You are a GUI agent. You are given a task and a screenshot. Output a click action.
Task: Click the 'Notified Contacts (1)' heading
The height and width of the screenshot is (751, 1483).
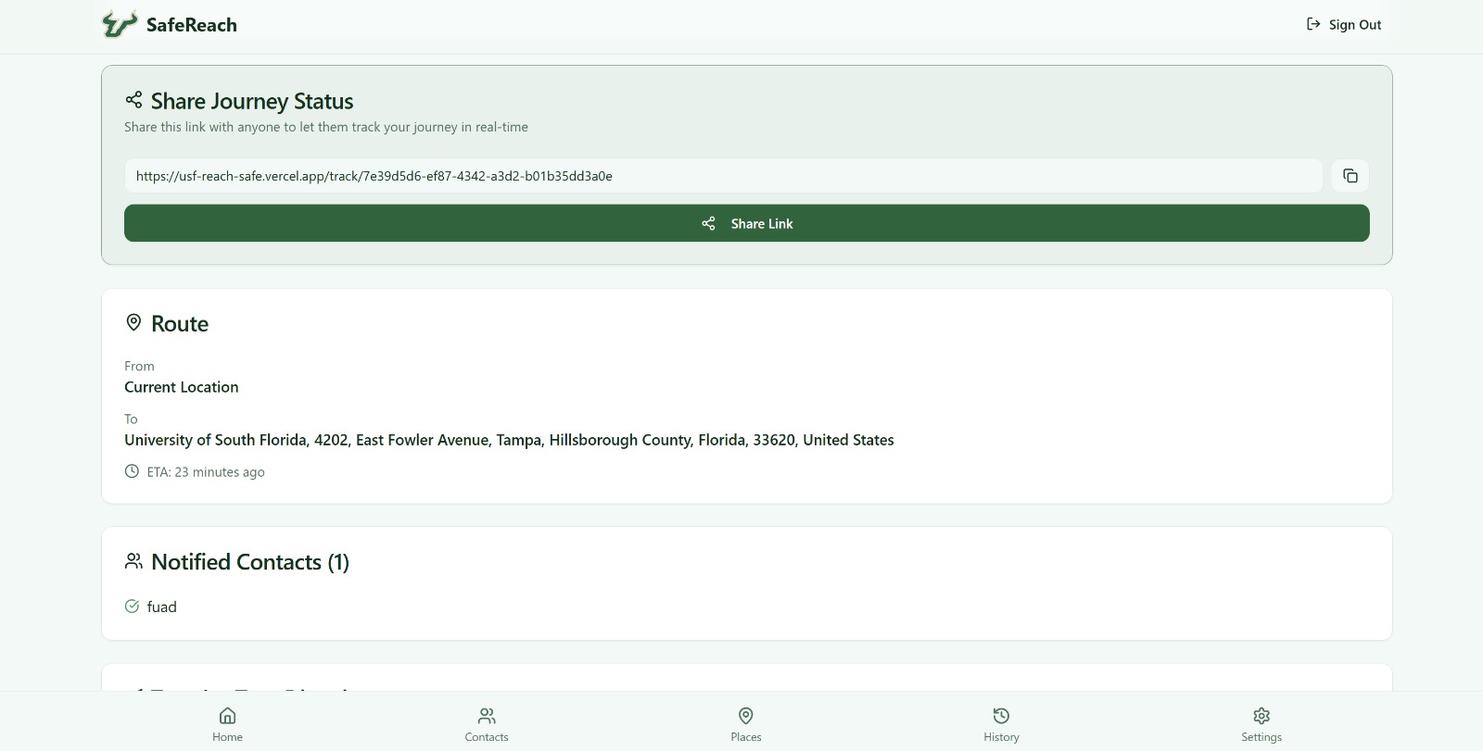pyautogui.click(x=250, y=562)
